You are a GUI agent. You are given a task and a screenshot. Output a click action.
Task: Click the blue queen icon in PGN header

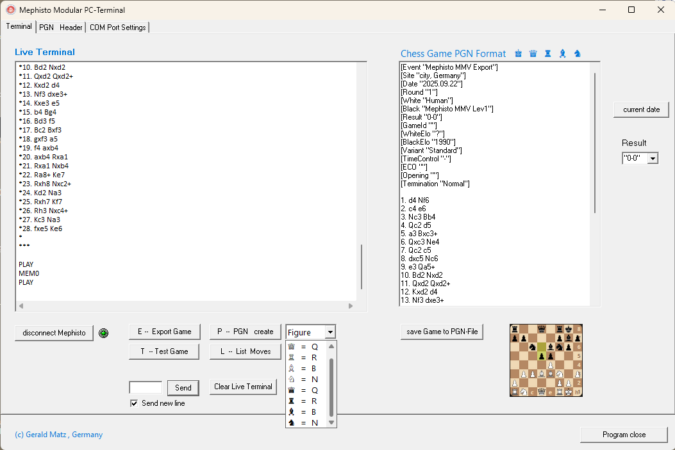click(533, 54)
